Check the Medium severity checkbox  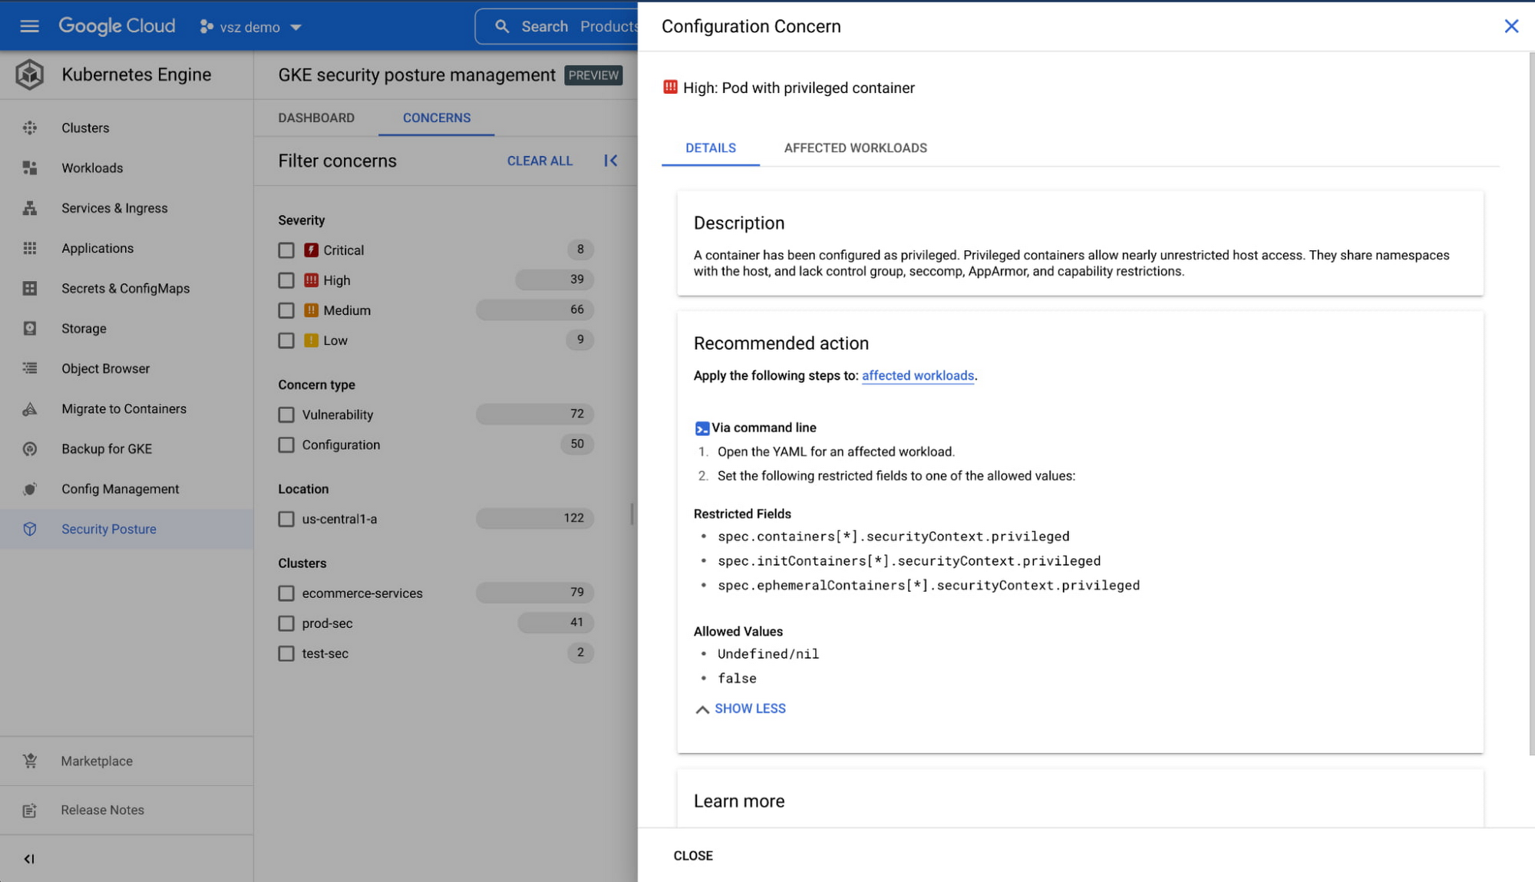[x=286, y=310]
